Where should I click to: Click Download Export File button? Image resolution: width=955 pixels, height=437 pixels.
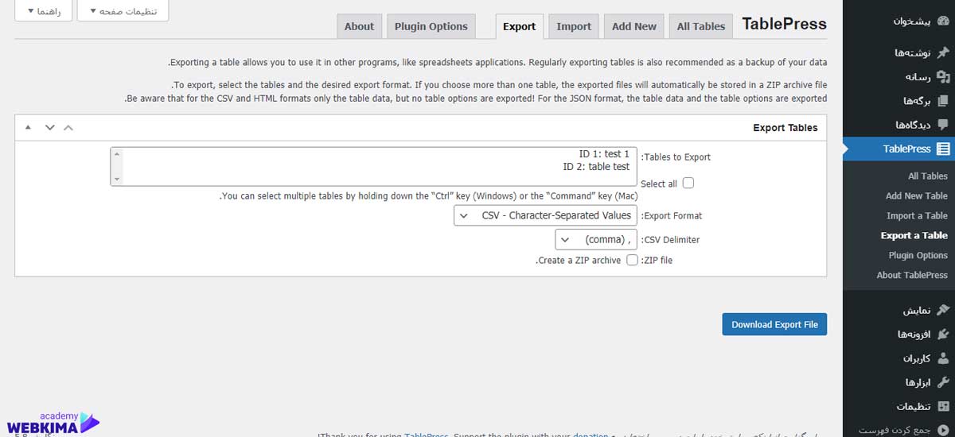(x=774, y=324)
